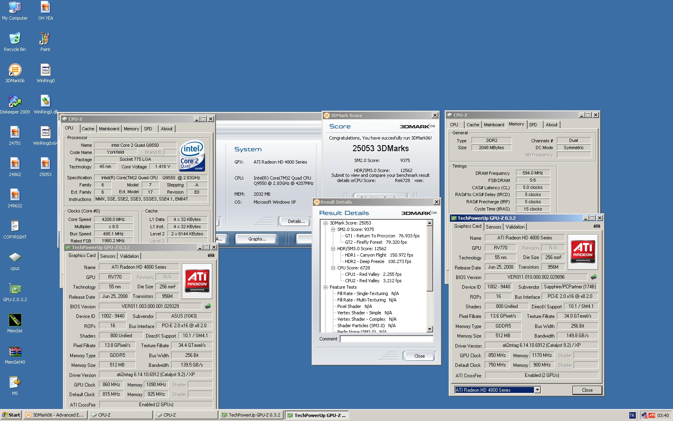Screen dimensions: 673x421
Task: Collapse the CPU Score tree node
Action: point(333,268)
